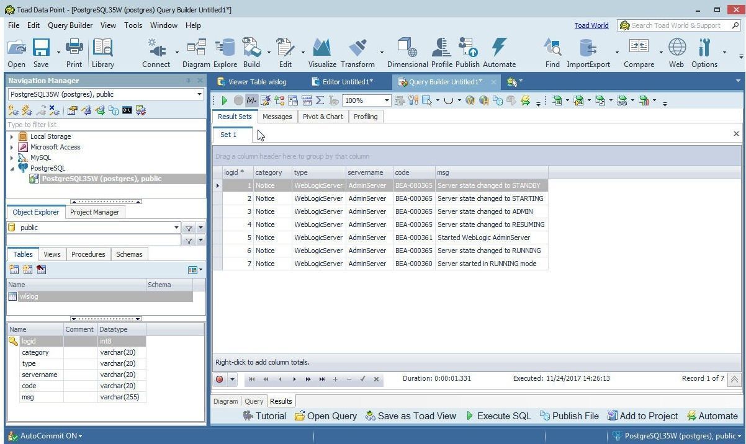Open the Tools menu
This screenshot has width=746, height=444.
click(133, 25)
